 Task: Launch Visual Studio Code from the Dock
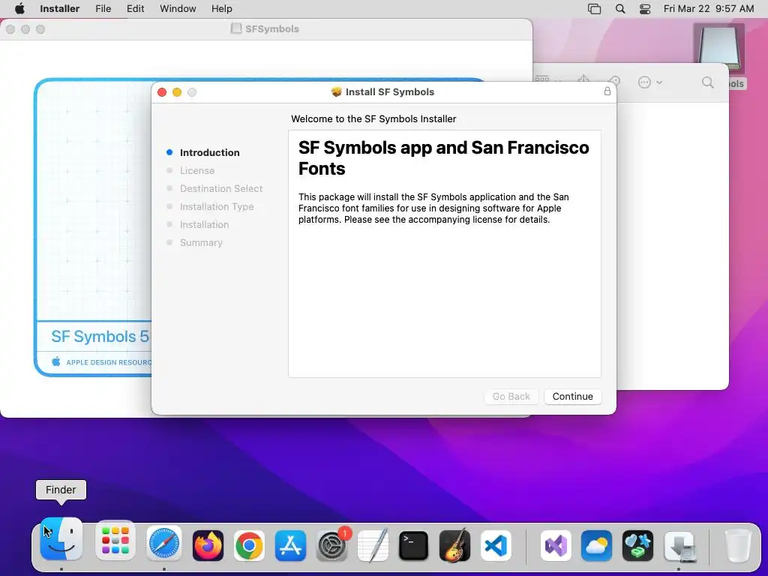click(496, 545)
